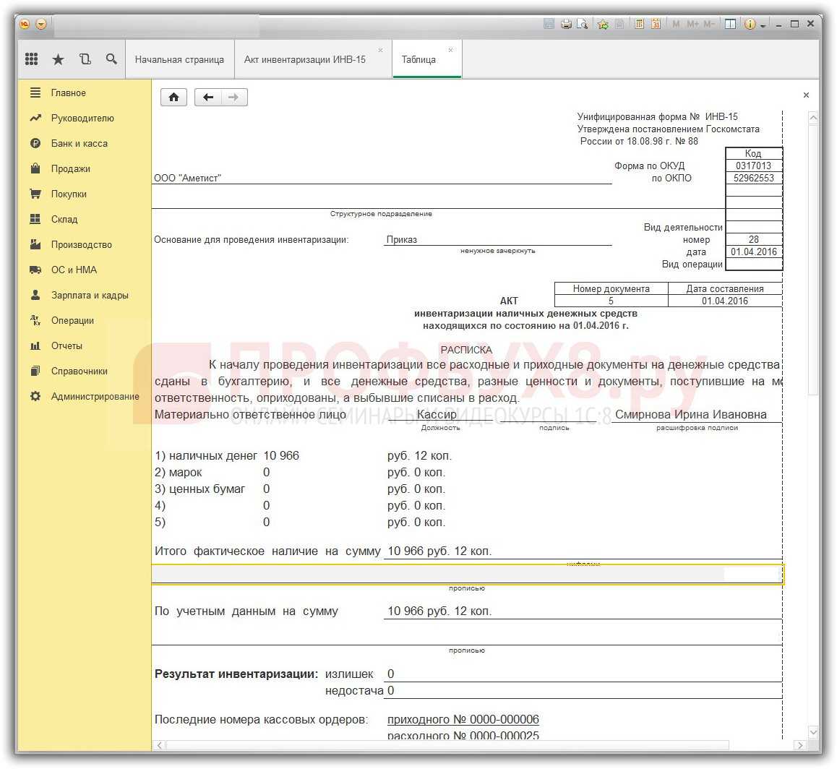Expand the dropdown arrow next to info icon

point(763,25)
